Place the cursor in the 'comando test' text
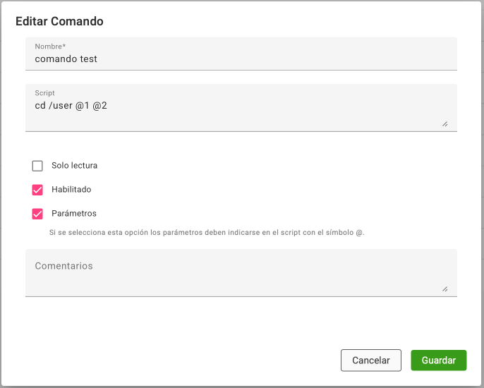This screenshot has height=388, width=484. click(66, 59)
